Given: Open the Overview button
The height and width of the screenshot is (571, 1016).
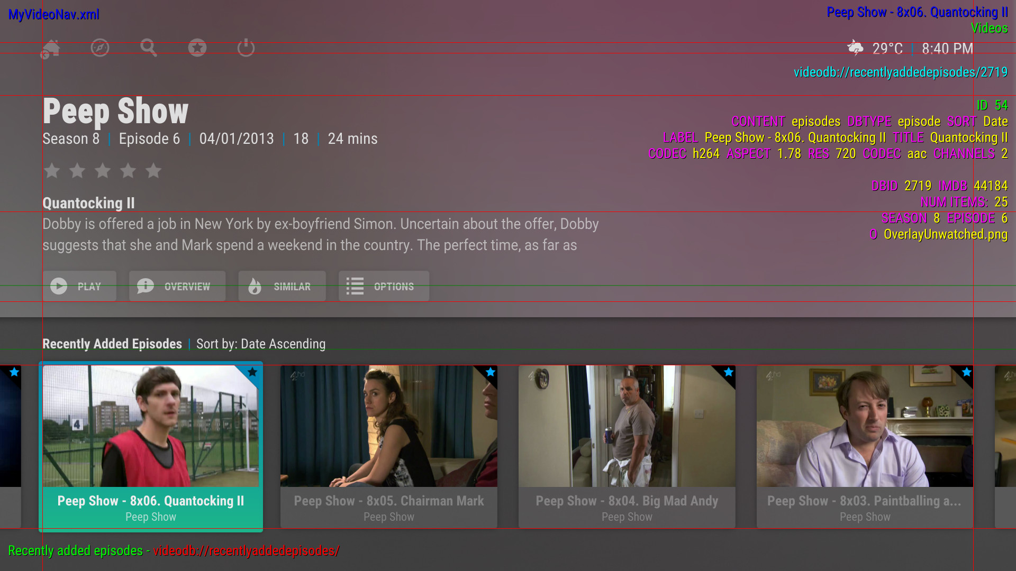Looking at the screenshot, I should click(177, 286).
